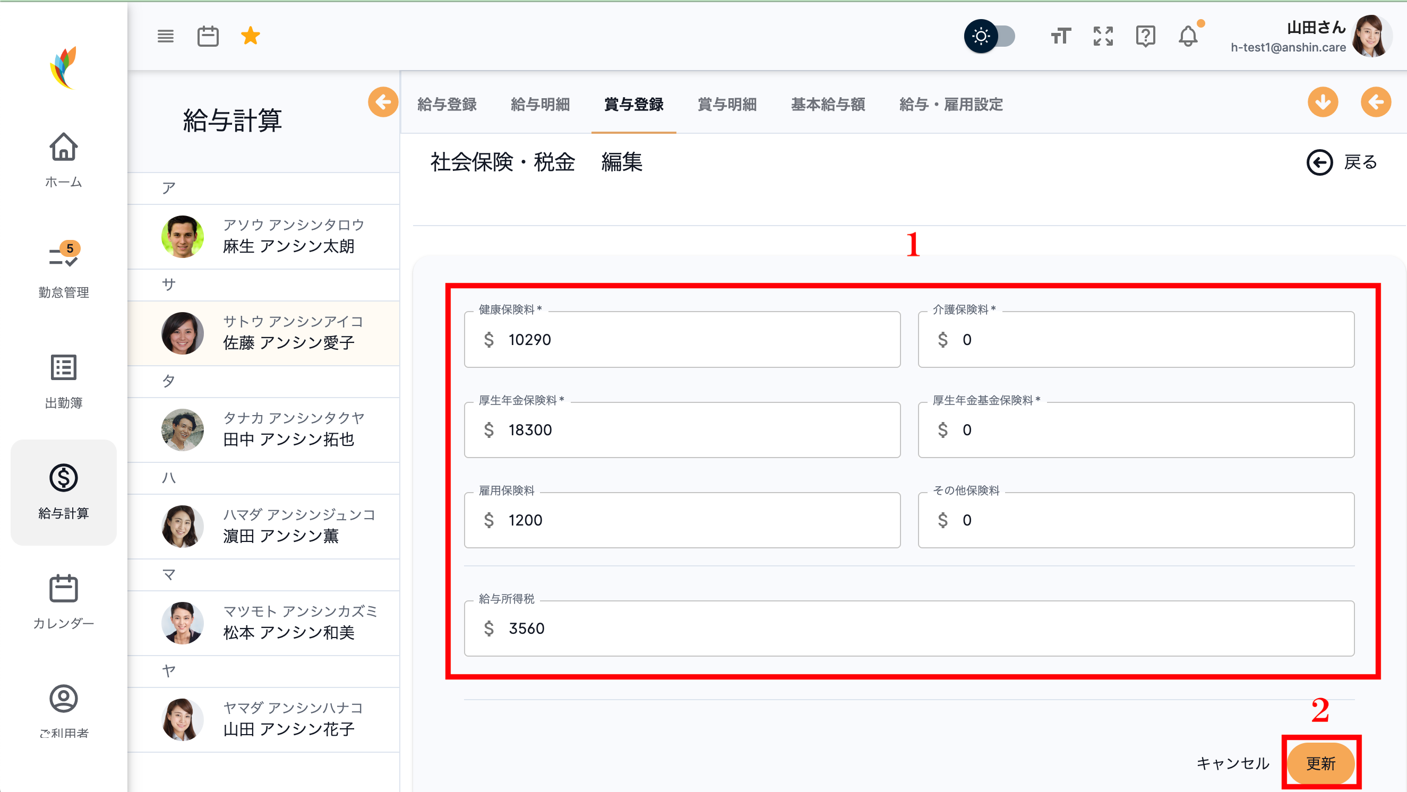This screenshot has height=792, width=1407.
Task: Click the 健康保険料 input field
Action: coord(682,339)
